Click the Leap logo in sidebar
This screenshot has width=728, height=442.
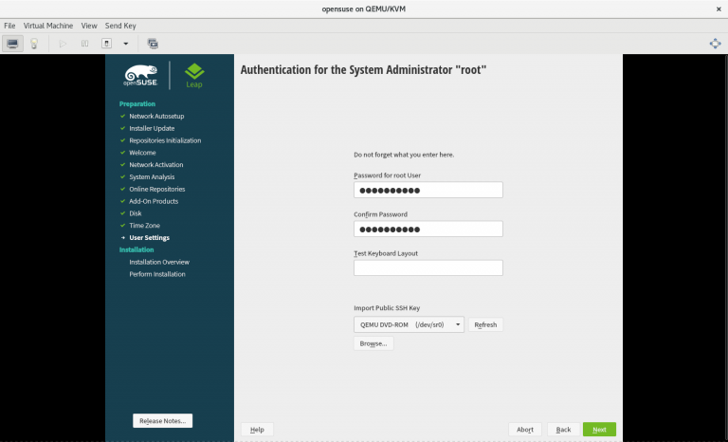click(194, 76)
